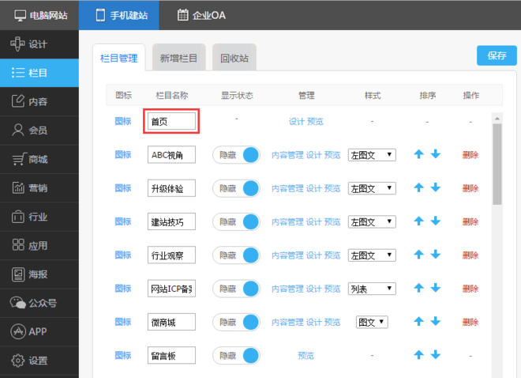Open APP section in sidebar
The width and height of the screenshot is (521, 378).
[39, 331]
